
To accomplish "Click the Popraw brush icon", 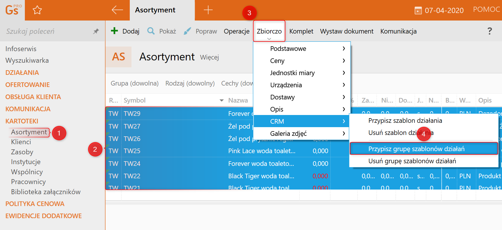I will (x=187, y=31).
